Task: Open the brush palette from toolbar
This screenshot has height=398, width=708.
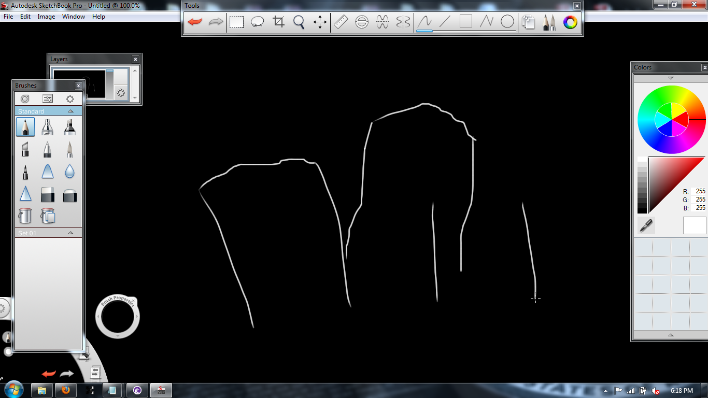Action: pos(549,22)
